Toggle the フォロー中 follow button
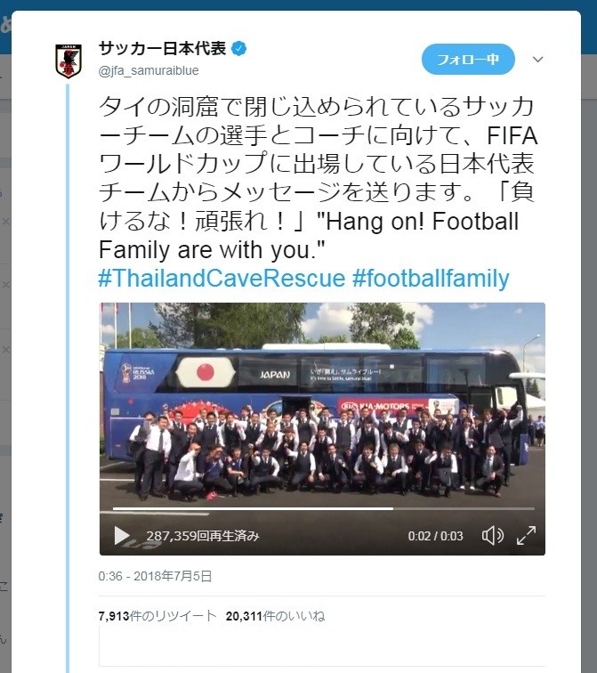Image resolution: width=597 pixels, height=673 pixels. (x=468, y=60)
